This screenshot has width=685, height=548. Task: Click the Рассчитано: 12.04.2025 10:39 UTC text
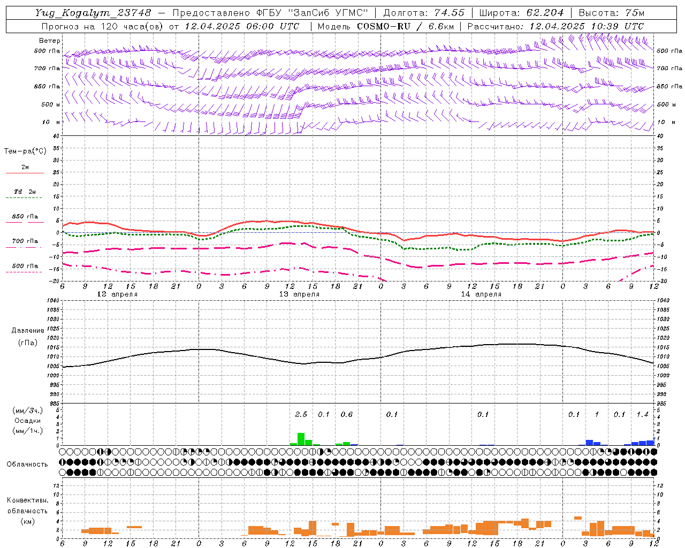coord(555,26)
